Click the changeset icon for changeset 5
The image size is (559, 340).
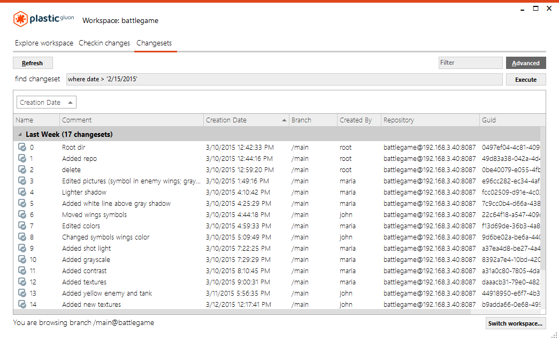pos(22,203)
